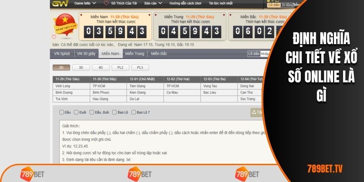Click the upload Tải button
This screenshot has width=364, height=182.
click(257, 112)
